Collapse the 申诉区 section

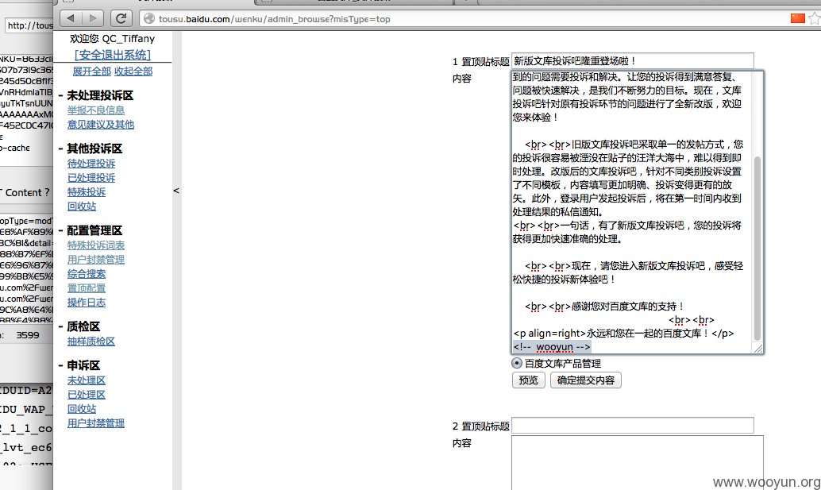[60, 366]
